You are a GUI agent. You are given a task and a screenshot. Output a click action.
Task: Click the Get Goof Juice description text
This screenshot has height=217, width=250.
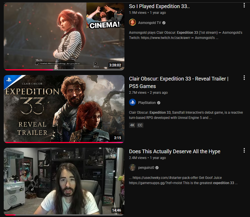pyautogui.click(x=183, y=180)
